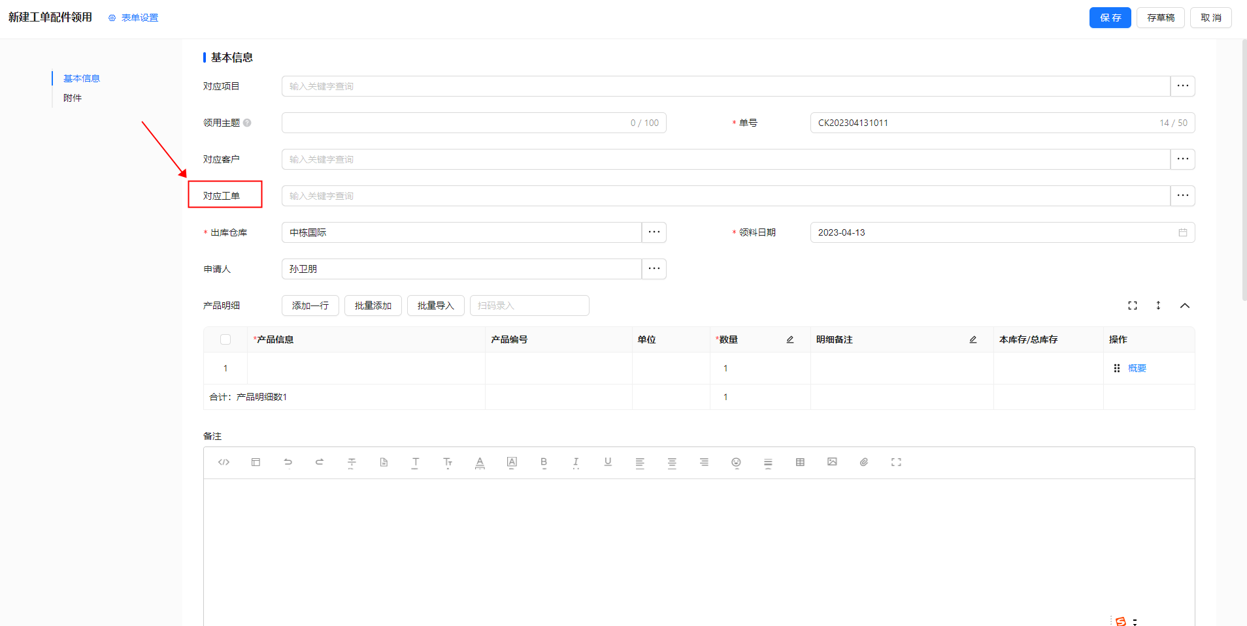Click the 产品信息 cell in row 1
Viewport: 1247px width, 626px height.
[x=366, y=368]
